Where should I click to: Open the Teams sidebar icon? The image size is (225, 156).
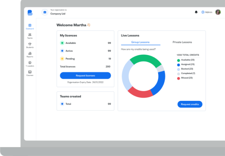pos(30,35)
